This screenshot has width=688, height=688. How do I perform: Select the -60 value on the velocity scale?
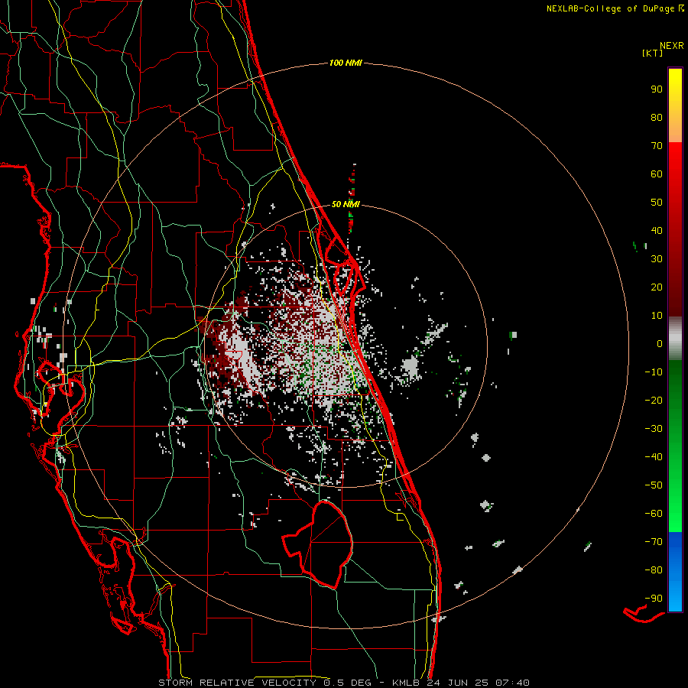(654, 514)
